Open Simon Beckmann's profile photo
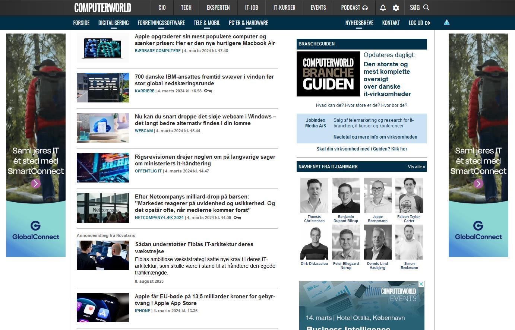Screen dimensions: 515x330 [x=409, y=242]
